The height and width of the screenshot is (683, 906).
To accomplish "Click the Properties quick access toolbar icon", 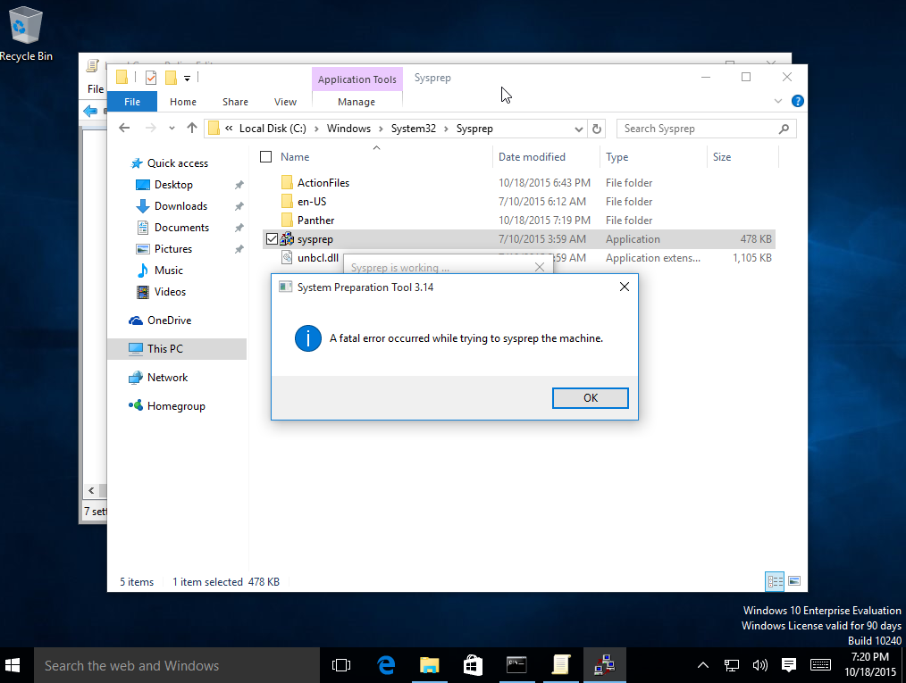I will point(151,78).
